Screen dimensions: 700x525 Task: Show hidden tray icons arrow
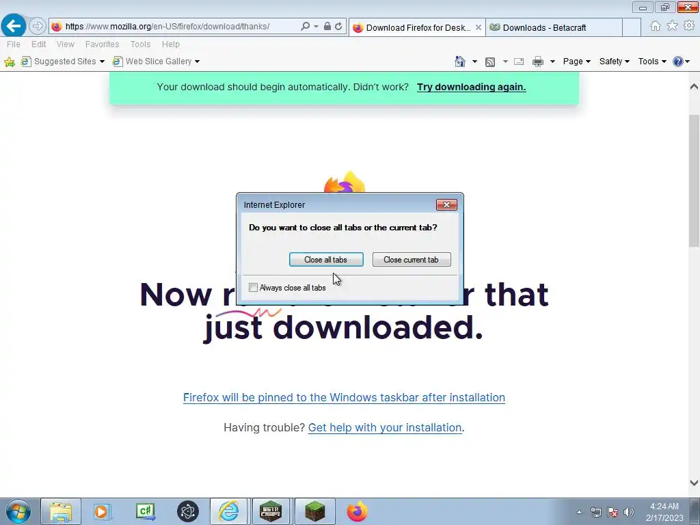point(579,512)
